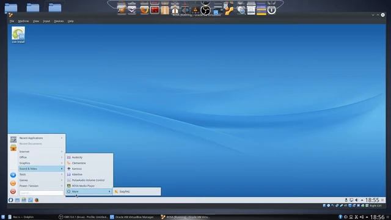Screen dimensions: 391x220
Task: Open the VirtualBox Devices menu
Action: tap(59, 21)
